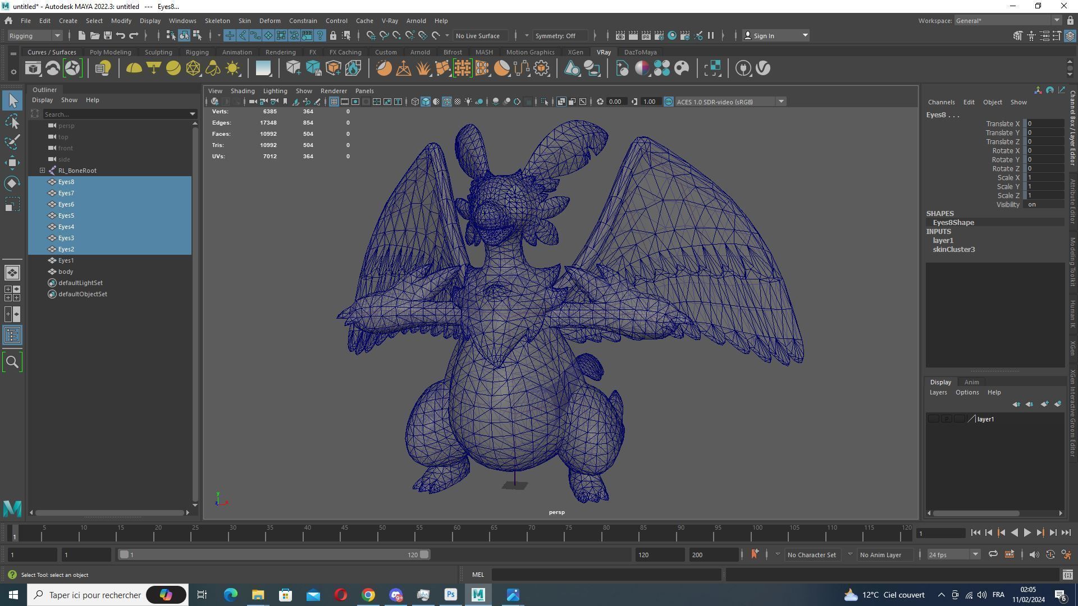
Task: Open ACES 1.0 SDR-video view transform dropdown
Action: (x=730, y=102)
